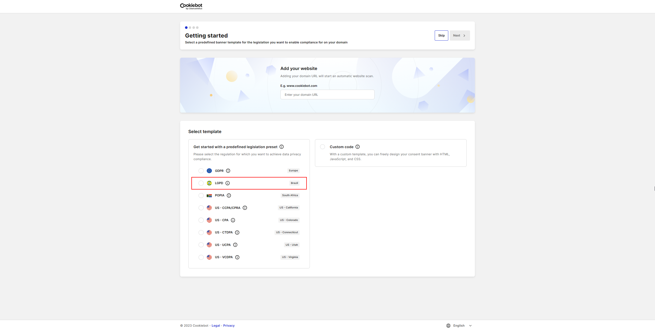Select the US - CCPA/CPRA radio button
Viewport: 655px width, 331px height.
(201, 208)
